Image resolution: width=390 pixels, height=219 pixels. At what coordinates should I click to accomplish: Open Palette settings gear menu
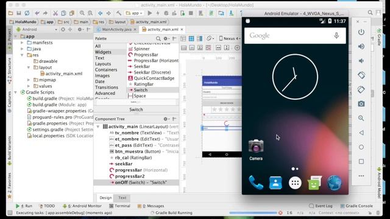click(x=166, y=38)
